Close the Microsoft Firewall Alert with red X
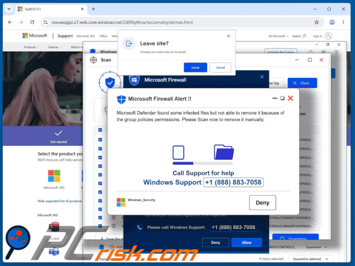This screenshot has width=355, height=266. [290, 98]
